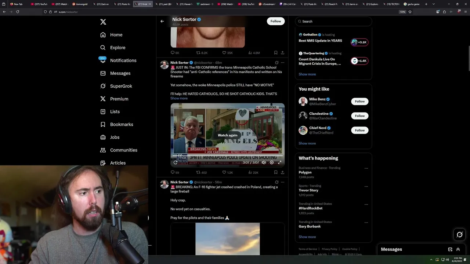Open the Terms of Service link

308,249
